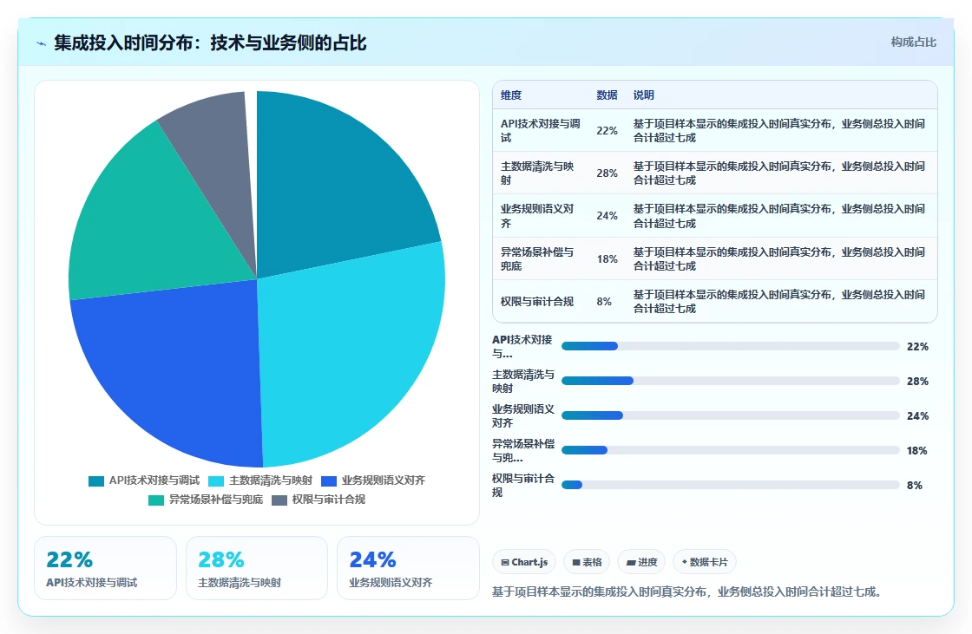Select the 进度 tag
The height and width of the screenshot is (634, 972).
[x=641, y=562]
